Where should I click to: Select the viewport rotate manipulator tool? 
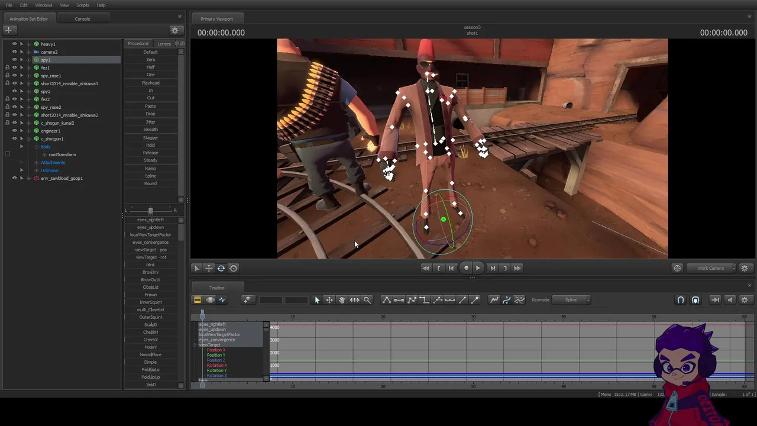point(221,268)
